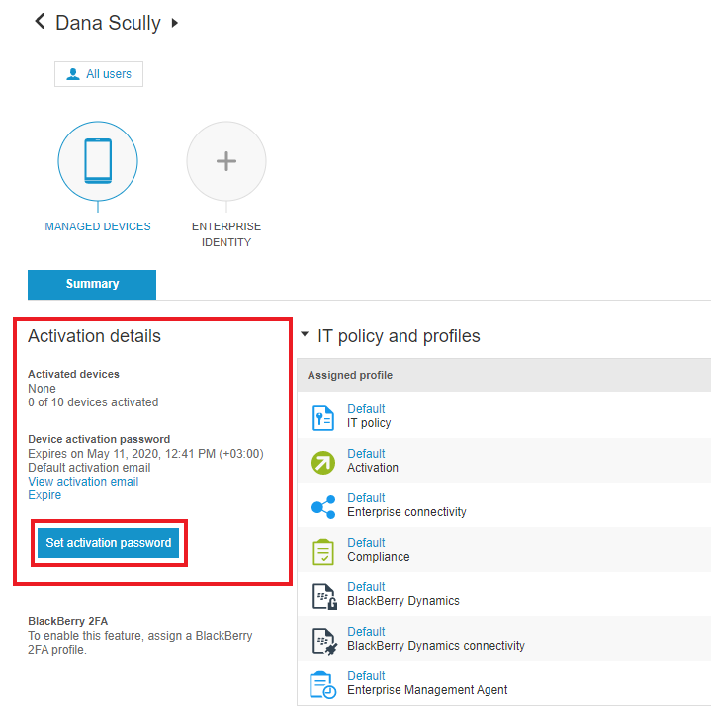Click the All users group button
This screenshot has width=711, height=712.
pyautogui.click(x=99, y=74)
